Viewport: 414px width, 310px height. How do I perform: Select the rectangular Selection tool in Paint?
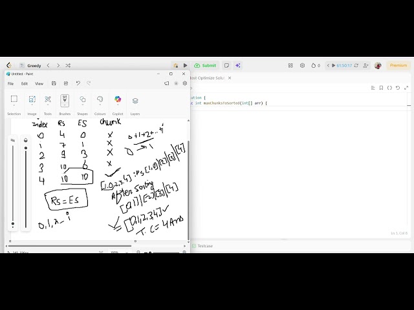click(x=14, y=99)
